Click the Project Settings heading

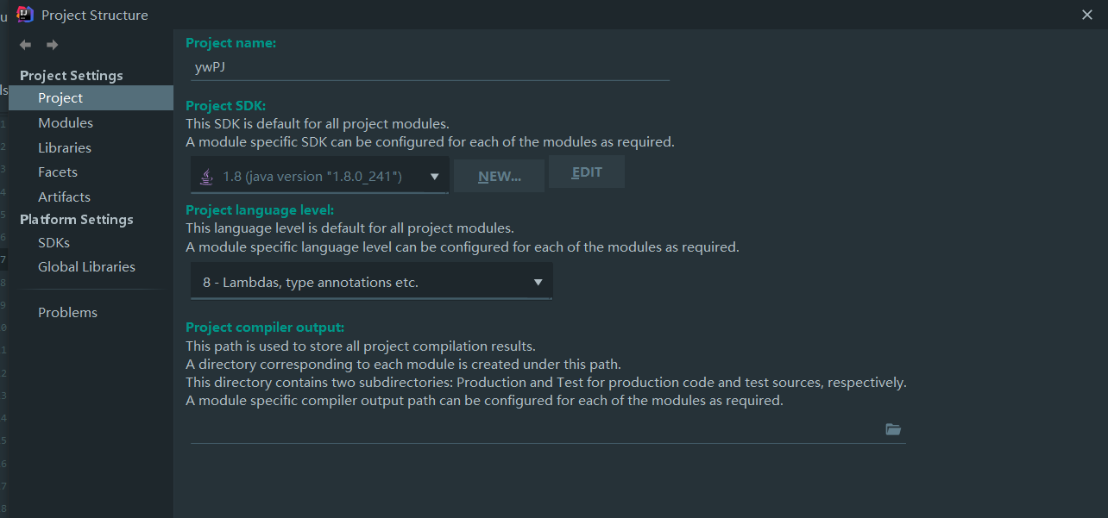click(x=72, y=76)
